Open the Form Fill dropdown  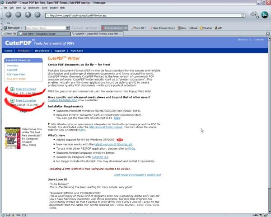139,28
